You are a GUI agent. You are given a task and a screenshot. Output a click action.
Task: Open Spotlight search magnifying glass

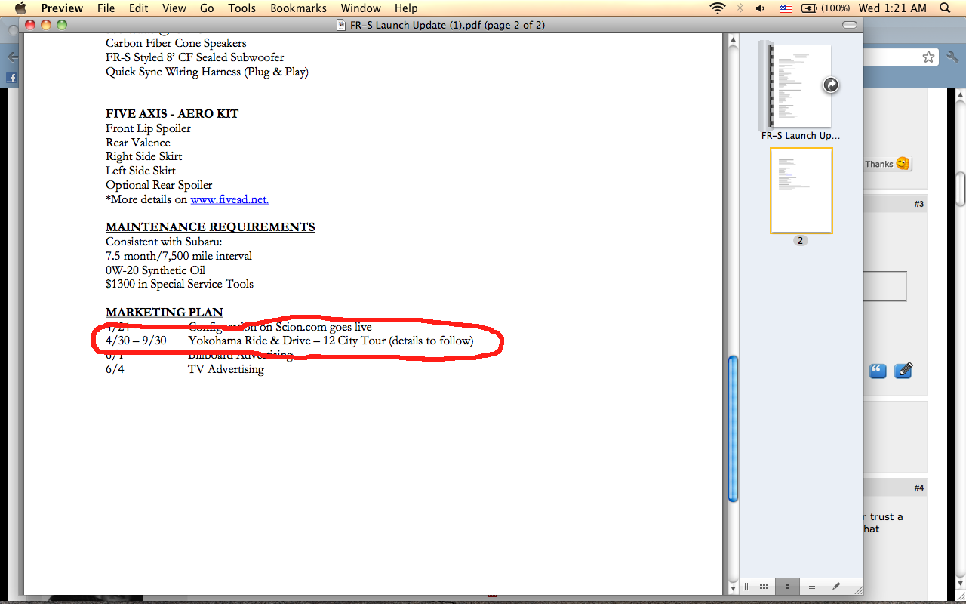[x=944, y=8]
